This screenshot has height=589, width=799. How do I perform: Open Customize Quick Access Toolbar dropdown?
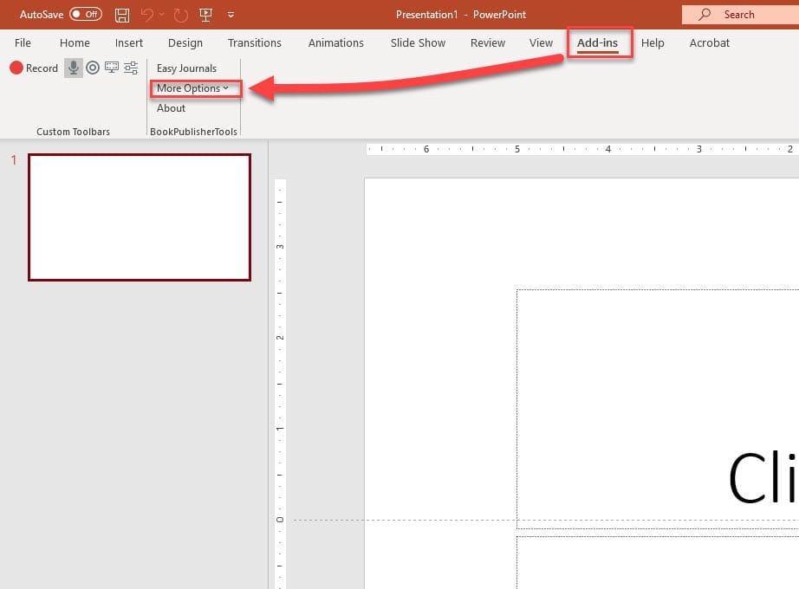[231, 15]
